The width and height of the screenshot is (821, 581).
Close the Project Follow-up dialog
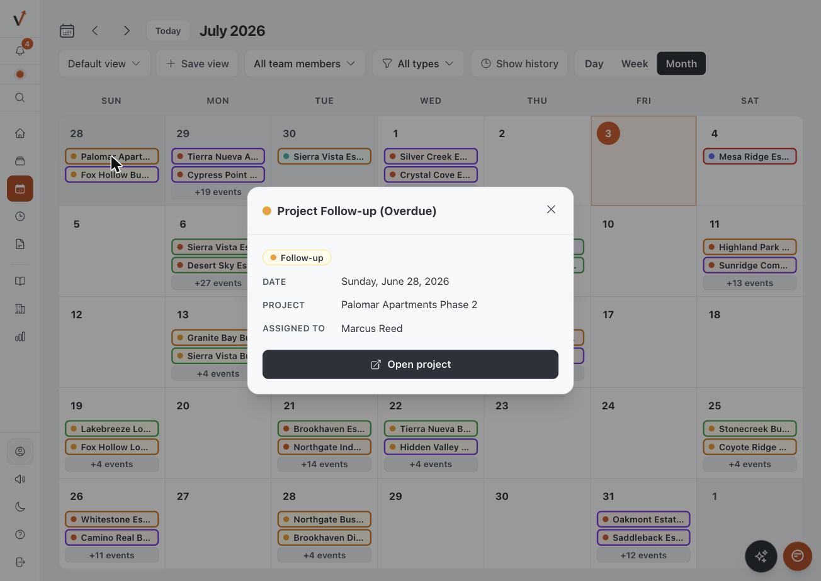(551, 209)
